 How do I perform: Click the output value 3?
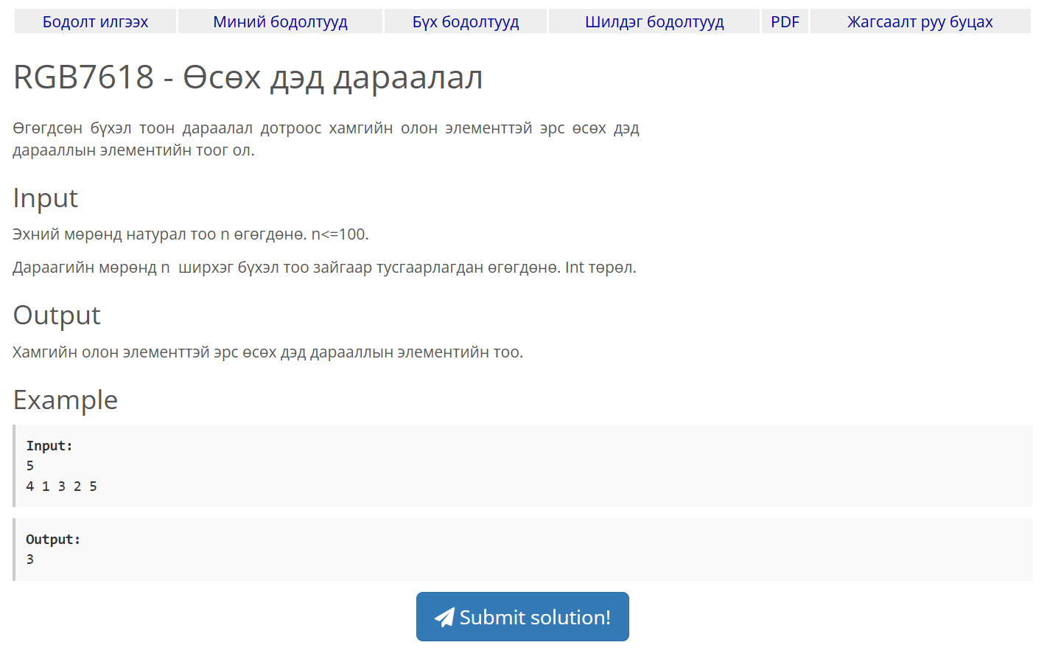[x=29, y=559]
